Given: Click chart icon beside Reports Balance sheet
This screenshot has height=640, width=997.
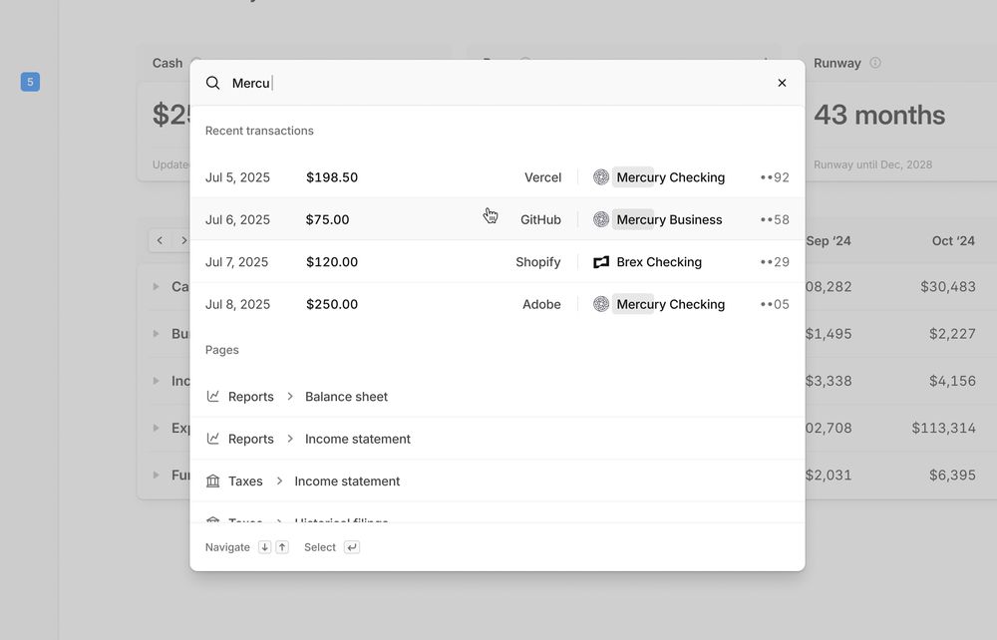Looking at the screenshot, I should (213, 397).
